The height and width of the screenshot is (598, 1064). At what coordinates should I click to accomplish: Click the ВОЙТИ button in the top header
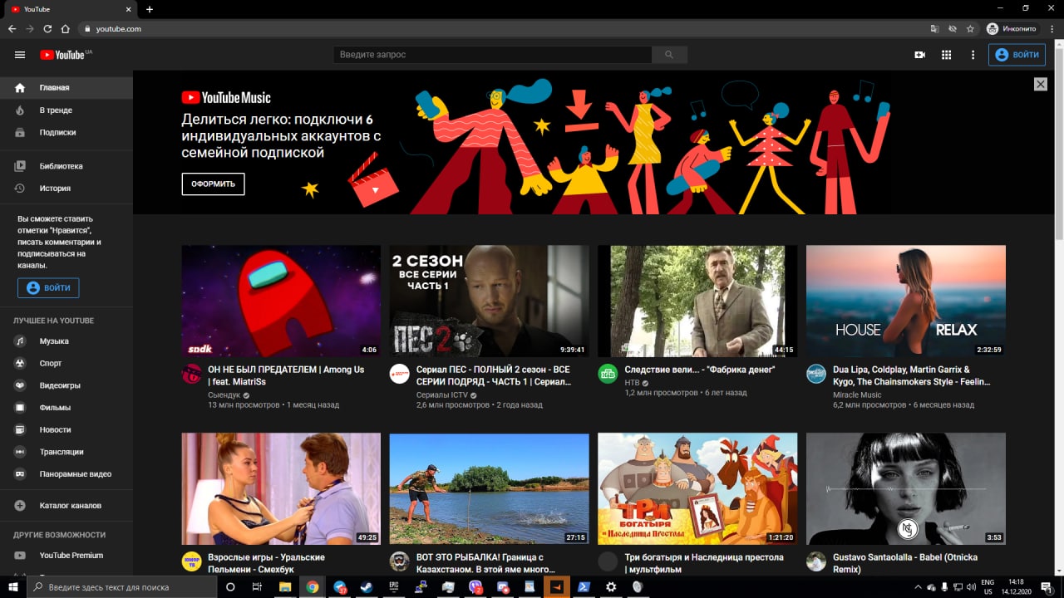pos(1017,55)
